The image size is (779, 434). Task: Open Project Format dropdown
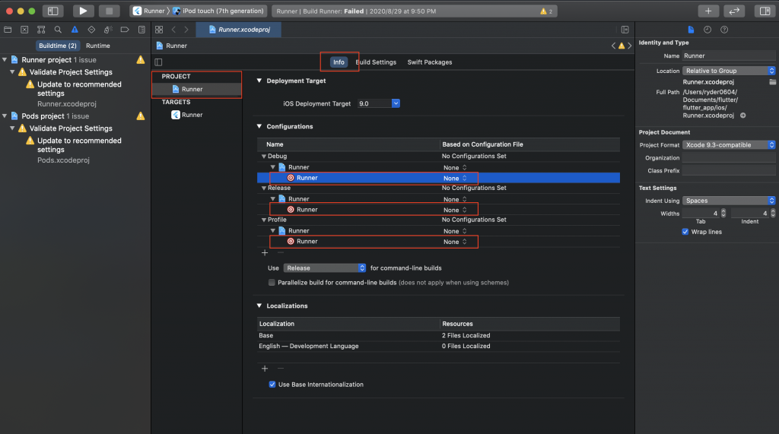coord(729,145)
